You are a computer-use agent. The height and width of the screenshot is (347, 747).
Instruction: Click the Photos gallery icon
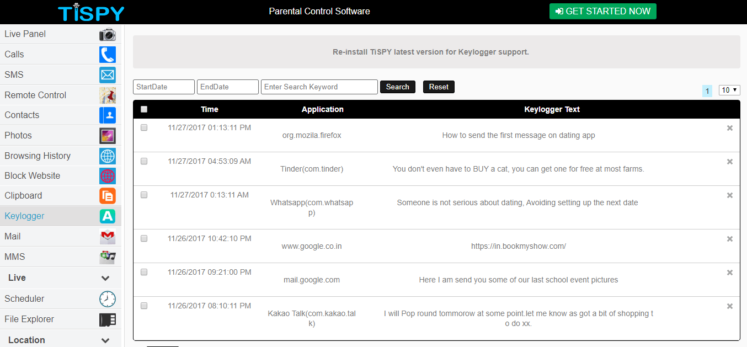[x=108, y=136]
